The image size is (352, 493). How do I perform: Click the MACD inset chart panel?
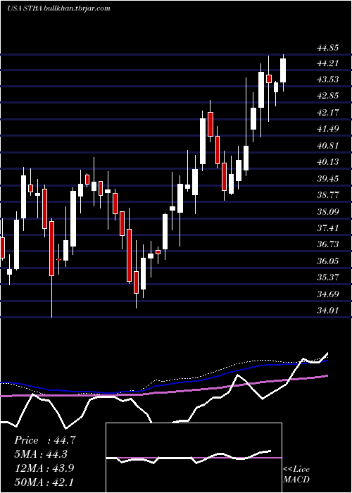tap(194, 458)
